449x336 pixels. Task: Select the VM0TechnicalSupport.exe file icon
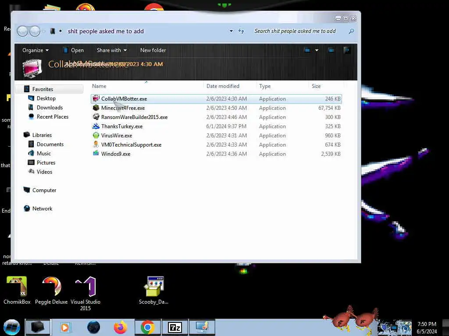tap(96, 144)
